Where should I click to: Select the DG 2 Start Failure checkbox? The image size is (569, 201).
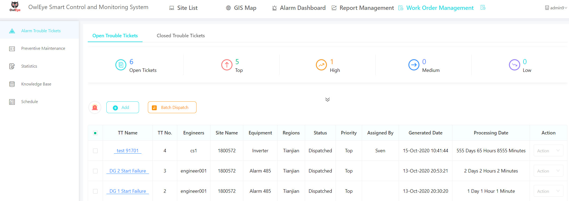(95, 171)
